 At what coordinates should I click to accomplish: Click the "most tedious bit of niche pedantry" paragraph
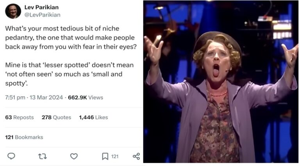(70, 37)
